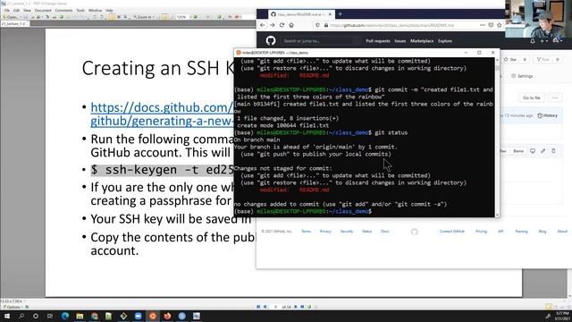Image resolution: width=572 pixels, height=322 pixels.
Task: Open the Comments menu in PDF viewer
Action: [63, 10]
